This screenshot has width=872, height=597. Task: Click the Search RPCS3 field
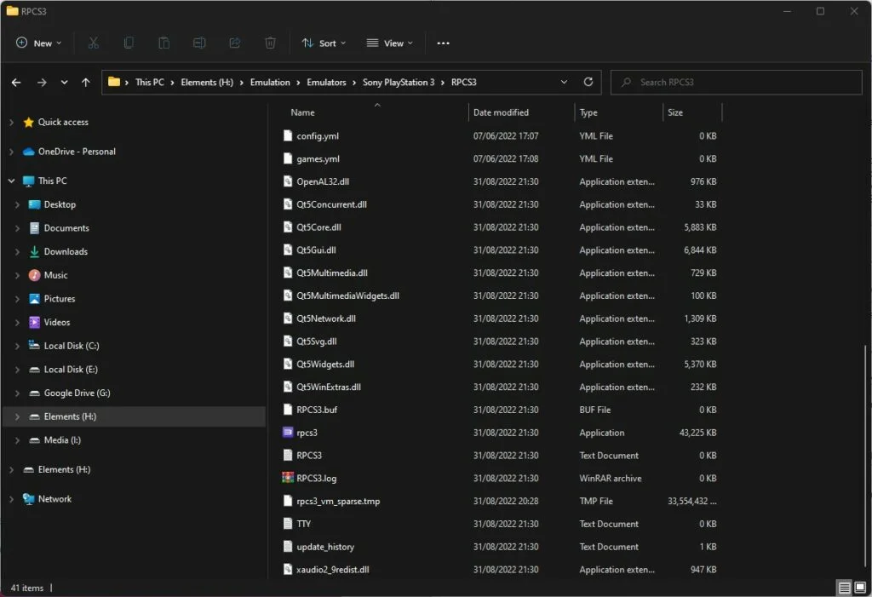pyautogui.click(x=737, y=82)
